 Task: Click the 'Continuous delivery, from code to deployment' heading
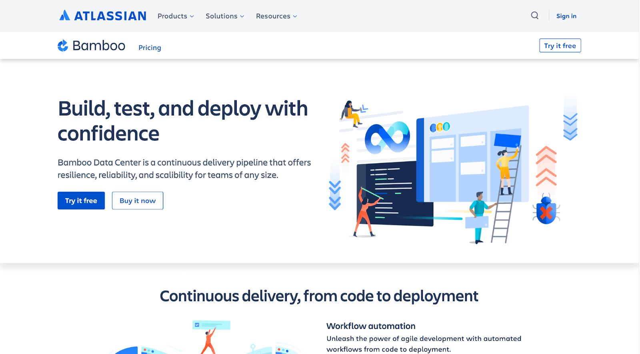pyautogui.click(x=319, y=296)
